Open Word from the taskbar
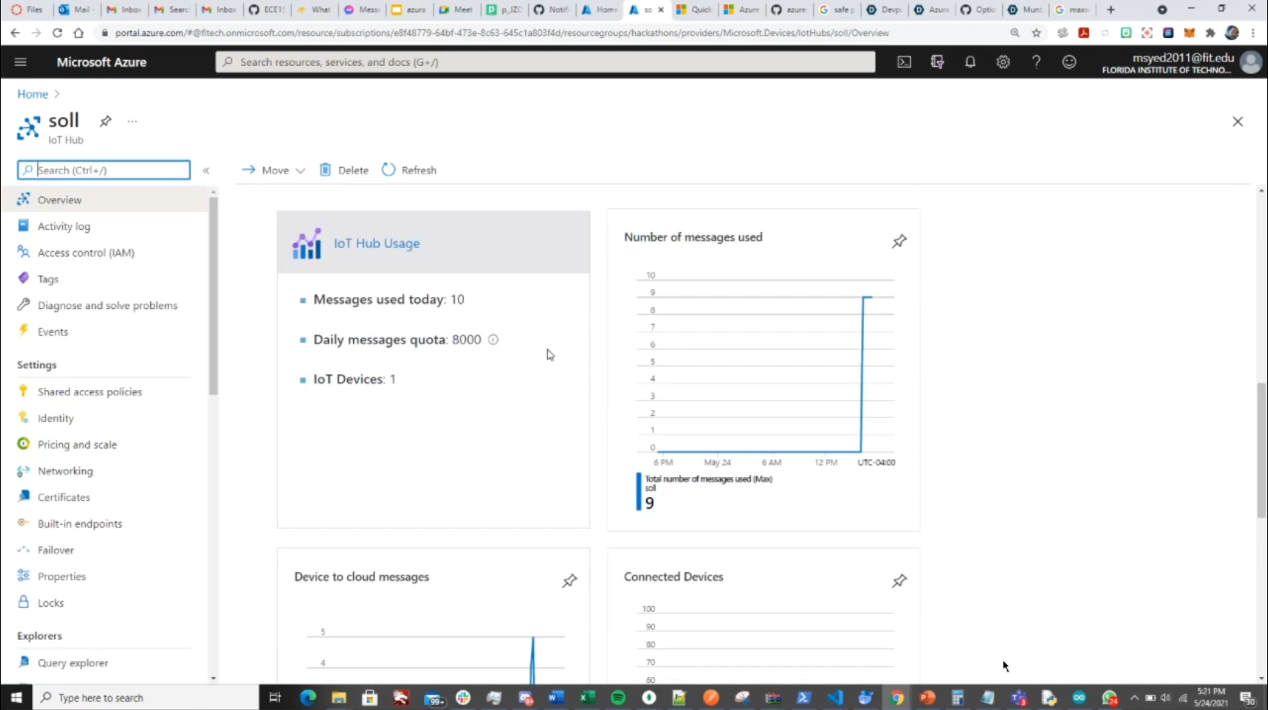Viewport: 1268px width, 710px height. pos(556,698)
